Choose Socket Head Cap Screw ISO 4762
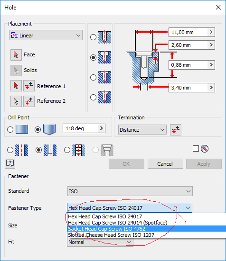 147,229
